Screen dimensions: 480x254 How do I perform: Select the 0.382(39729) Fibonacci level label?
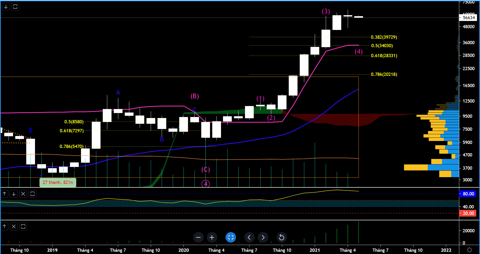(384, 37)
